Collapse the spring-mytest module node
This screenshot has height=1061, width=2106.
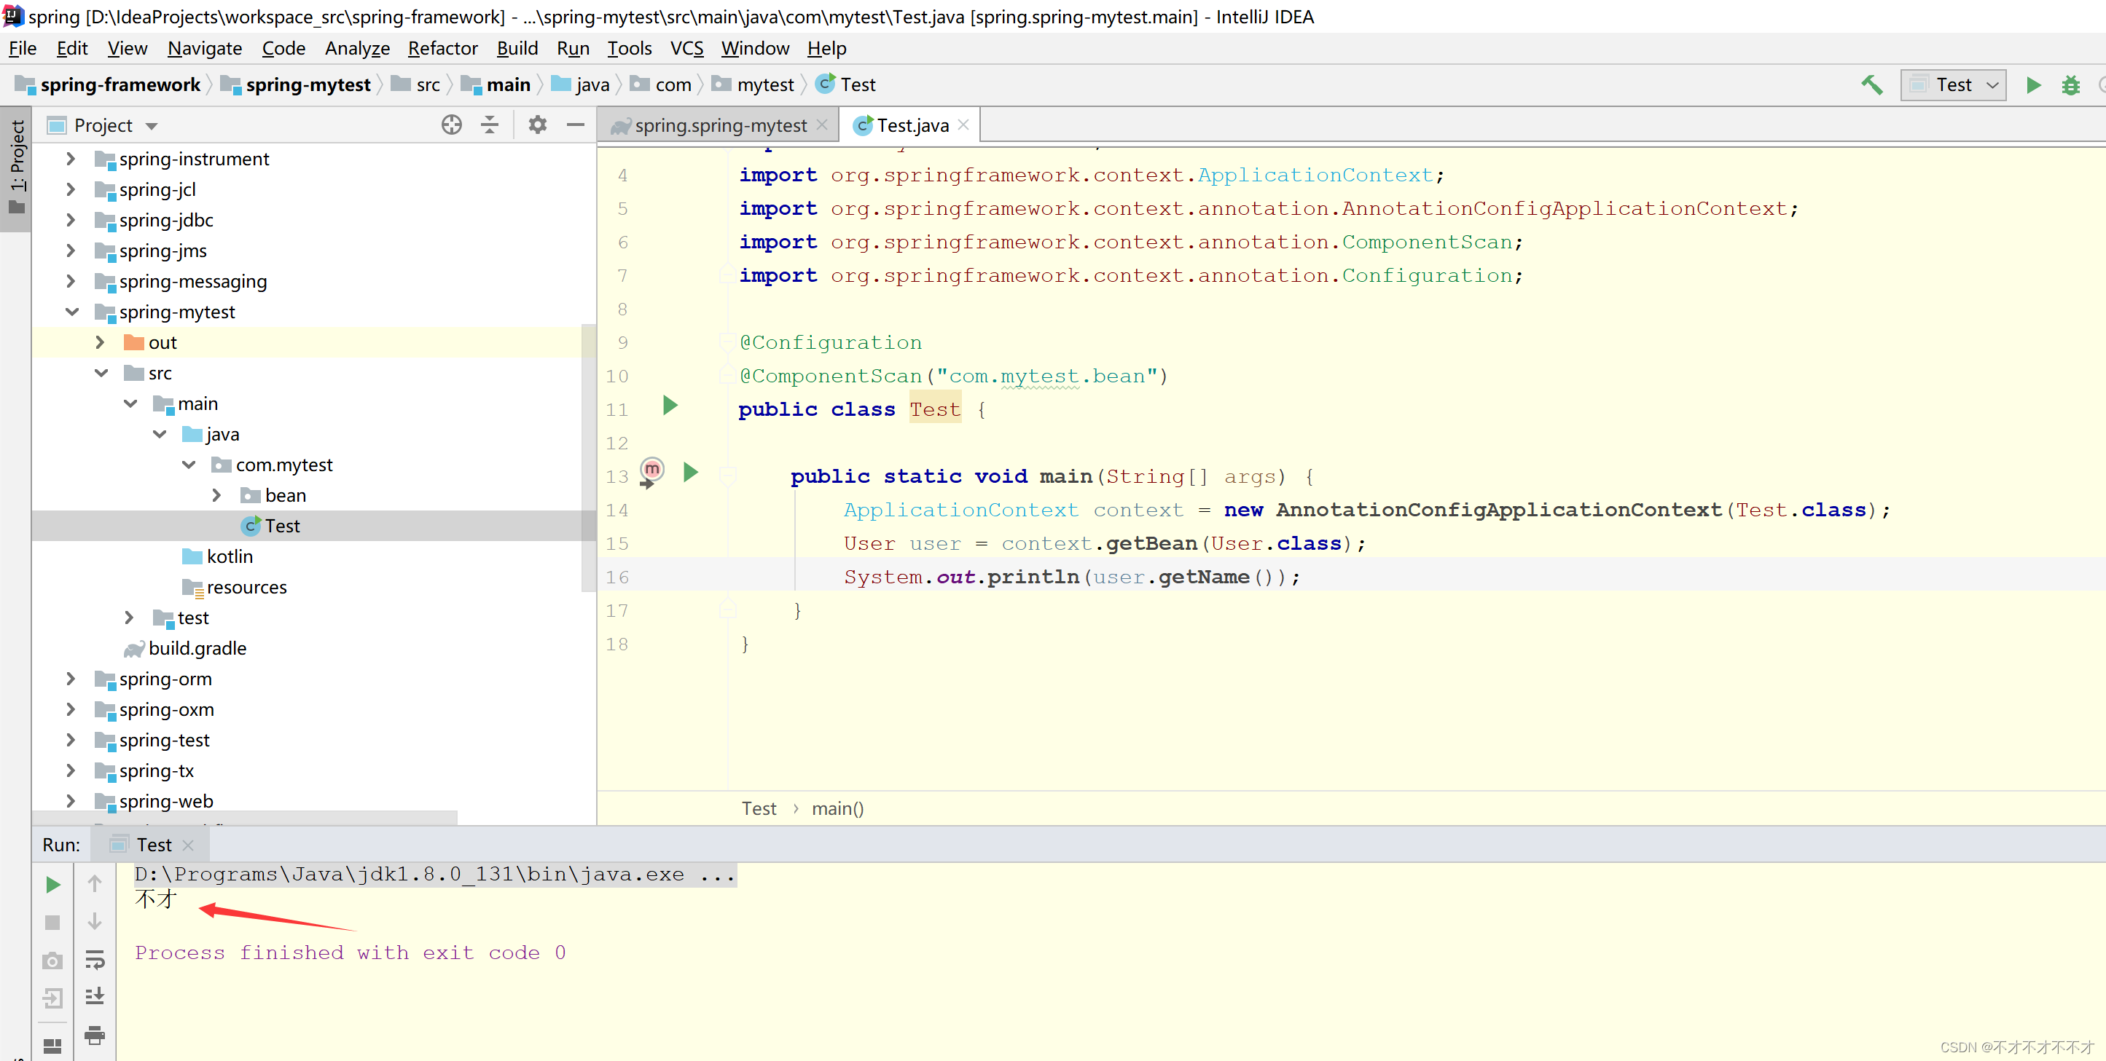tap(72, 311)
